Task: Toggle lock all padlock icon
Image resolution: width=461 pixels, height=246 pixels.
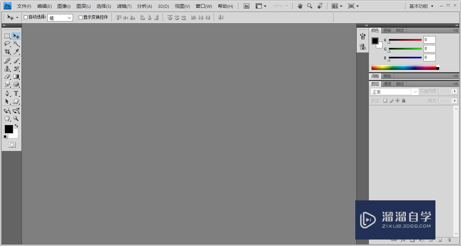Action: [404, 101]
